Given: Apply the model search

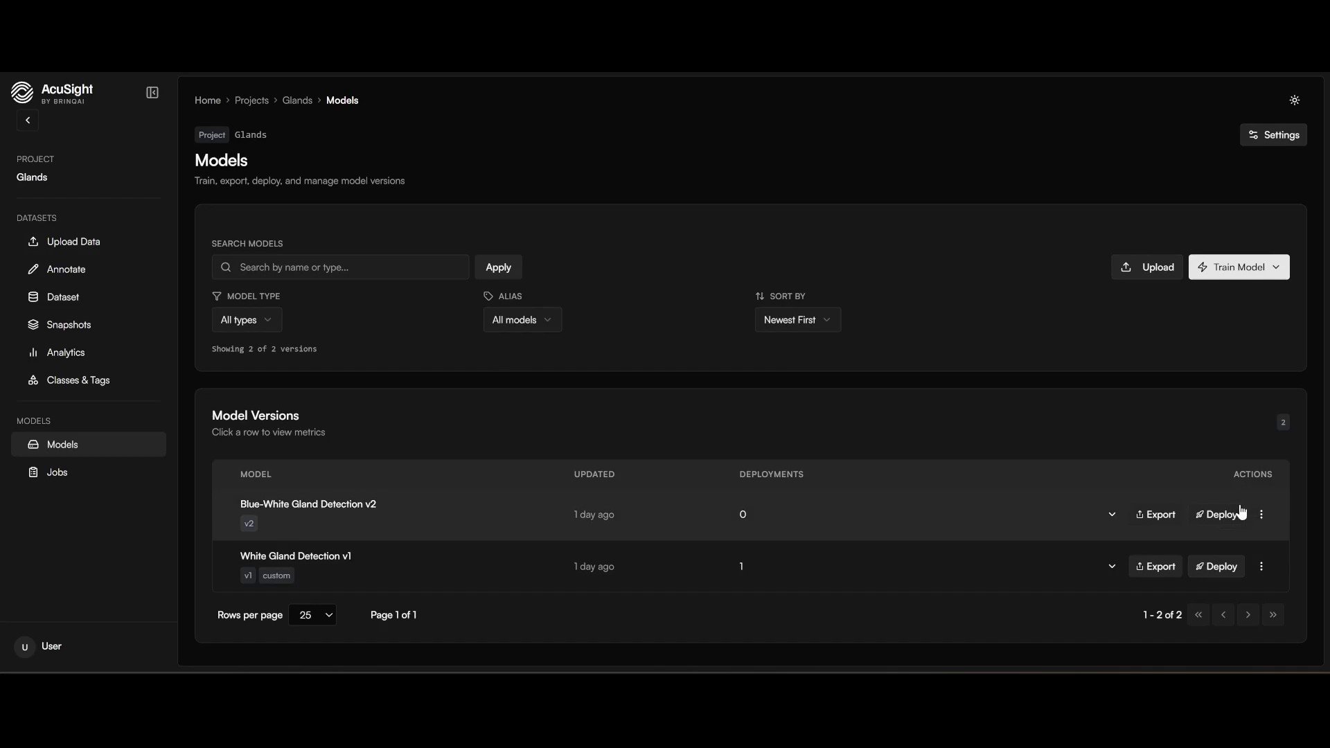Looking at the screenshot, I should [498, 267].
